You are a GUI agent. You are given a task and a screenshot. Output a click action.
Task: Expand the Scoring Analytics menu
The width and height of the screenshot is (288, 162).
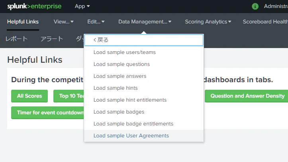208,22
